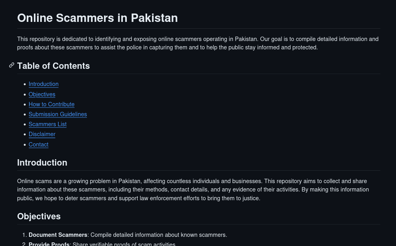
Task: Jump to the Objectives section link
Action: (42, 94)
